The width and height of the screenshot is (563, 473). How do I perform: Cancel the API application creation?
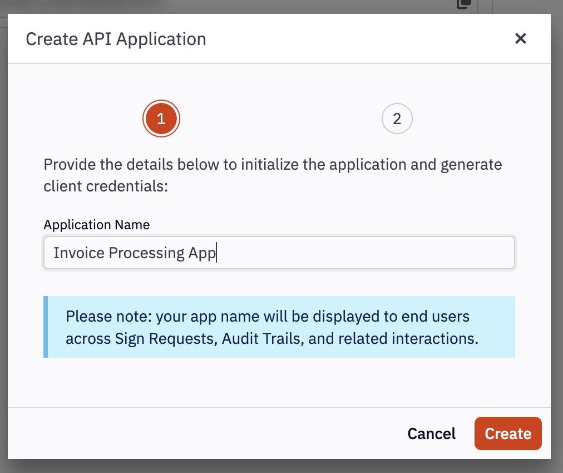431,433
